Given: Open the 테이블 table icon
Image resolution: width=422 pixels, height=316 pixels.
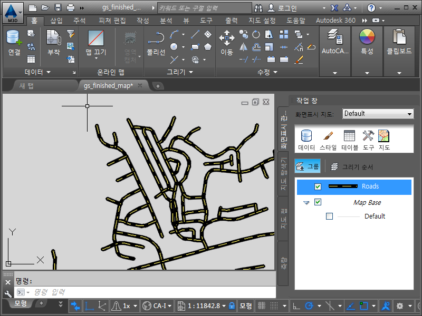Looking at the screenshot, I should pyautogui.click(x=349, y=140).
